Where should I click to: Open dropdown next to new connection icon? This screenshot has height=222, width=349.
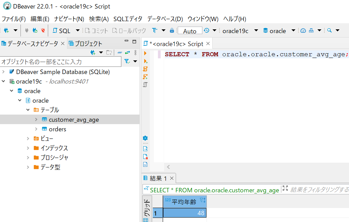(15, 30)
